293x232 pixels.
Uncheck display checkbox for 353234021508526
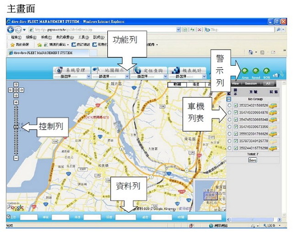[236, 105]
